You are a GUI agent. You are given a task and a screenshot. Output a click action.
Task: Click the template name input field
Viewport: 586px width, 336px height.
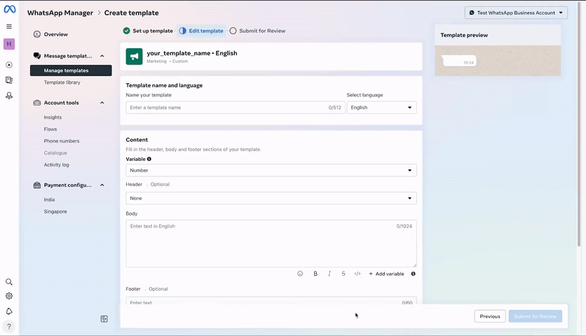pos(235,108)
